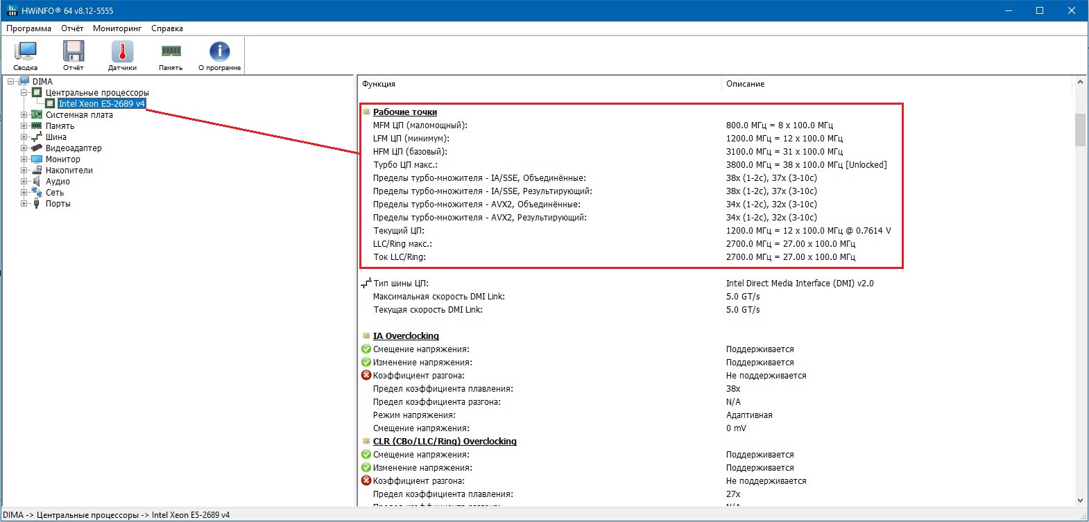The width and height of the screenshot is (1089, 522).
Task: Click the HWiNFO app icon in title bar
Action: click(12, 10)
